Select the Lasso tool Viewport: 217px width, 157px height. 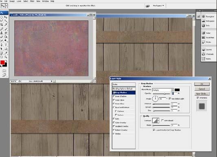tap(2, 21)
